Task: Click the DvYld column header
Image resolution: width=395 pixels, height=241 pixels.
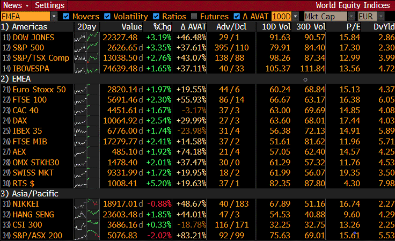Action: click(x=384, y=27)
